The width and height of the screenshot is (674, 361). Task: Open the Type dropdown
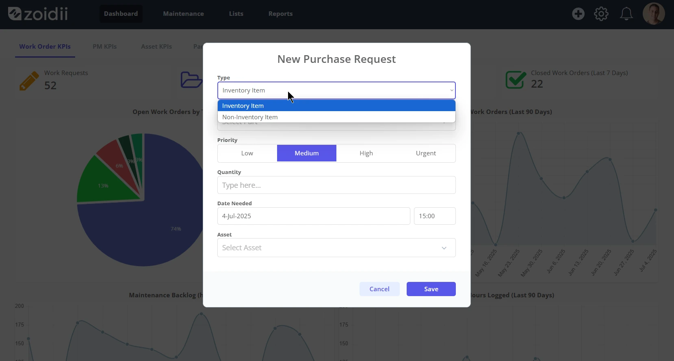[336, 90]
